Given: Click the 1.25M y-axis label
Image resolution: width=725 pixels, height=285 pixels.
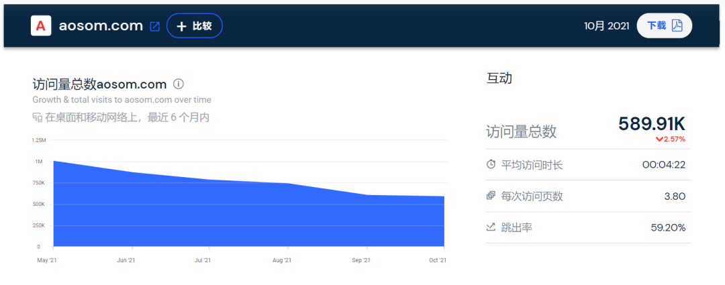Looking at the screenshot, I should [39, 140].
